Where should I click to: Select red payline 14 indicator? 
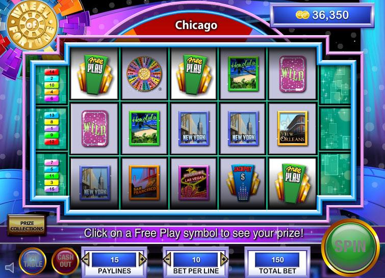coord(52,72)
